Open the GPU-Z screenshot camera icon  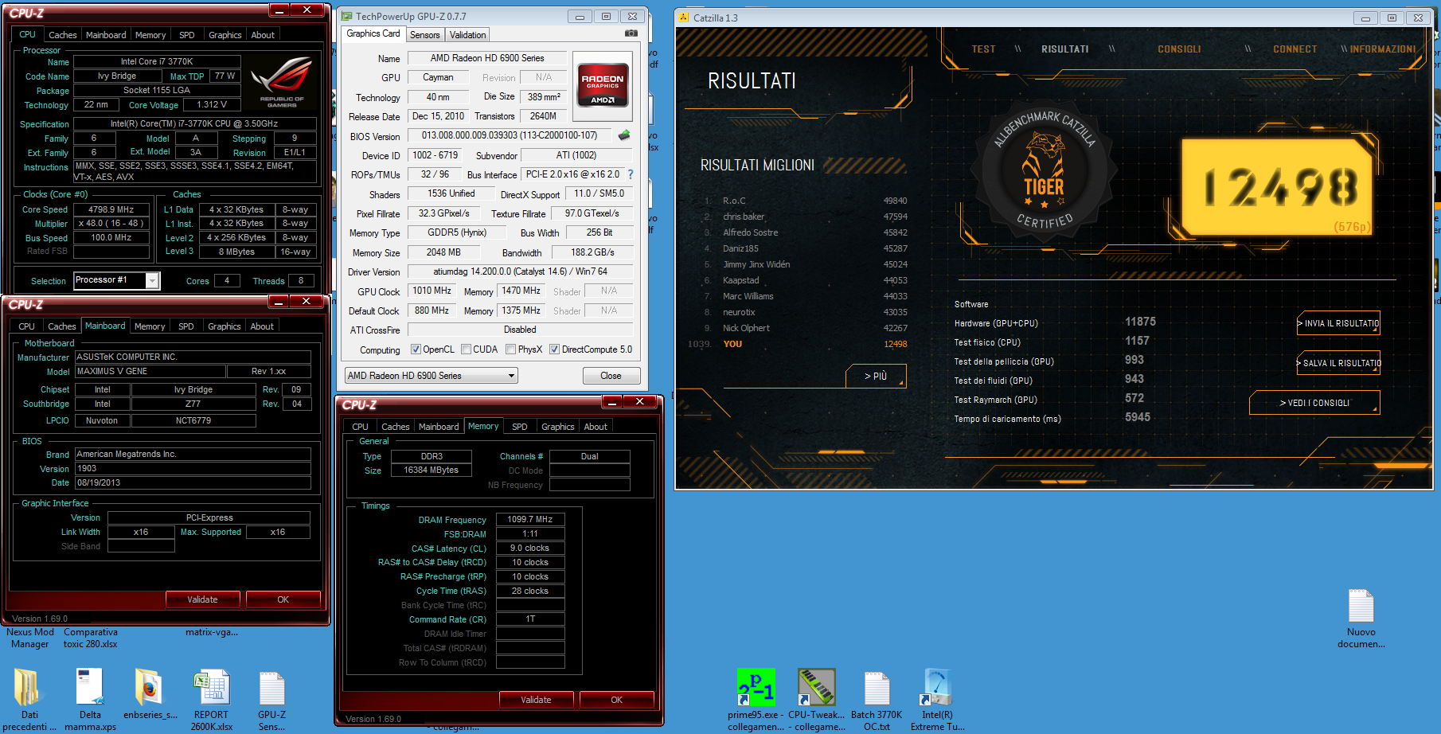631,33
